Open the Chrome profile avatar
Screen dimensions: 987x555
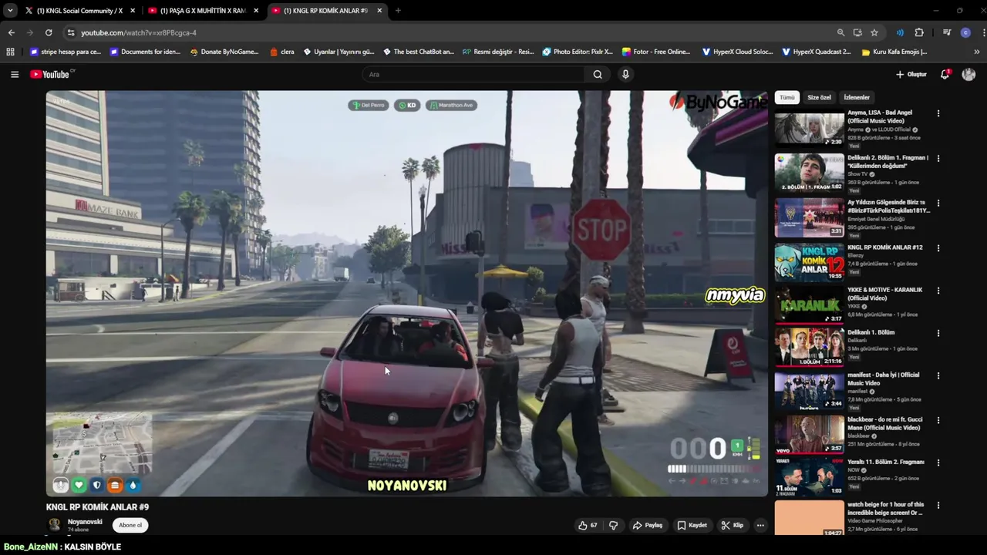(965, 32)
